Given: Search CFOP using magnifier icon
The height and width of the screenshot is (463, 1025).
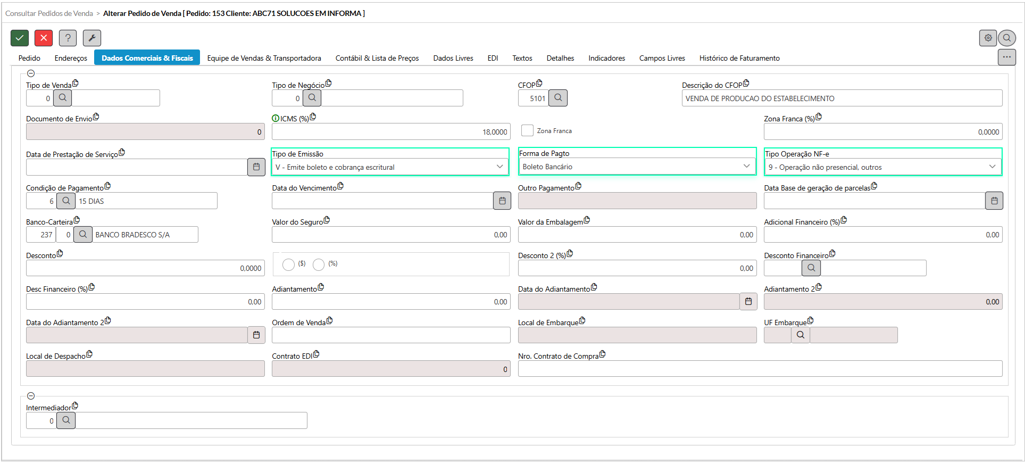Looking at the screenshot, I should click(558, 98).
